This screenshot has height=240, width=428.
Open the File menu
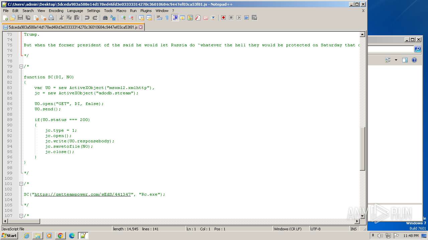[6, 11]
